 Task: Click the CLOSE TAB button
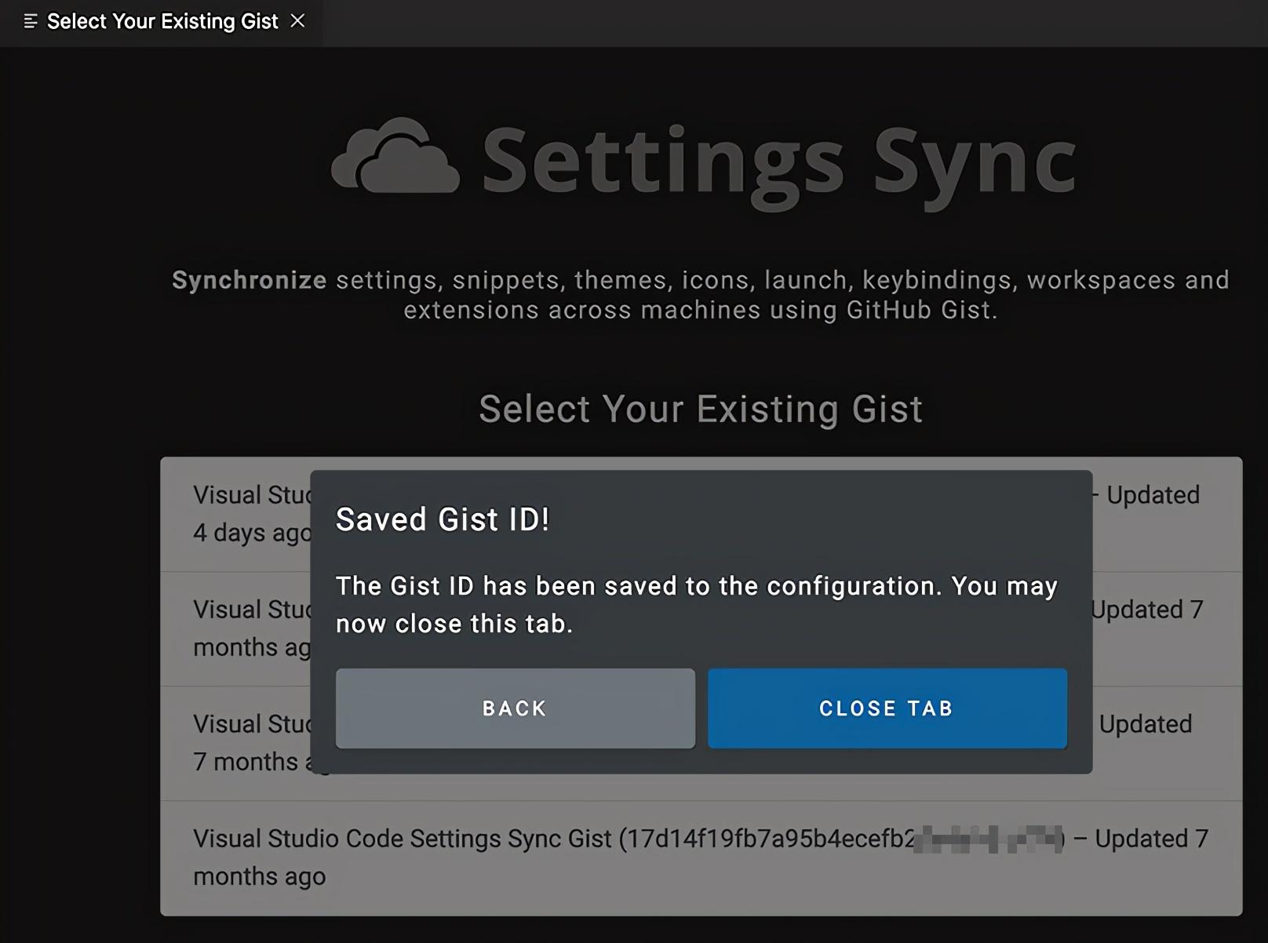[887, 708]
